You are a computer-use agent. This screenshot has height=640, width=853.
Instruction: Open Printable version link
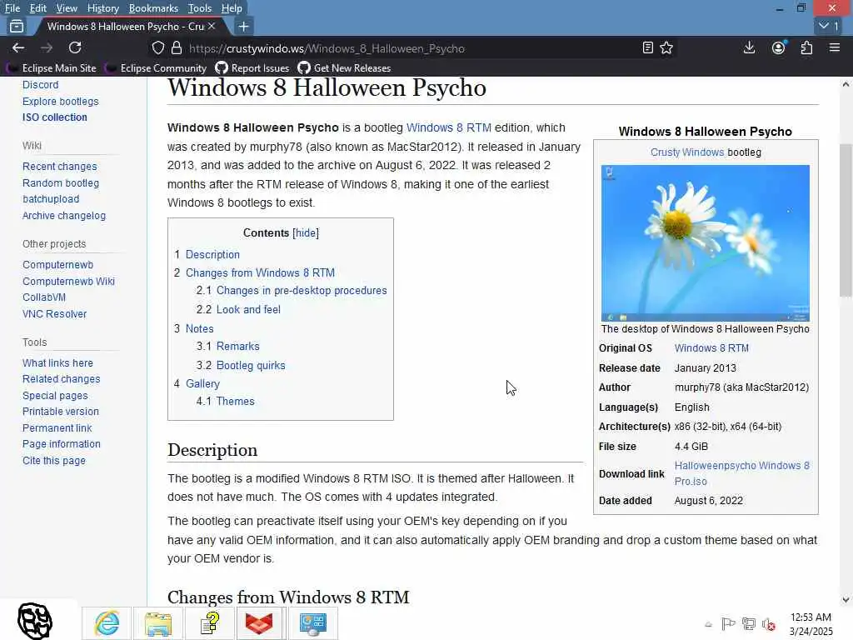[x=60, y=412]
